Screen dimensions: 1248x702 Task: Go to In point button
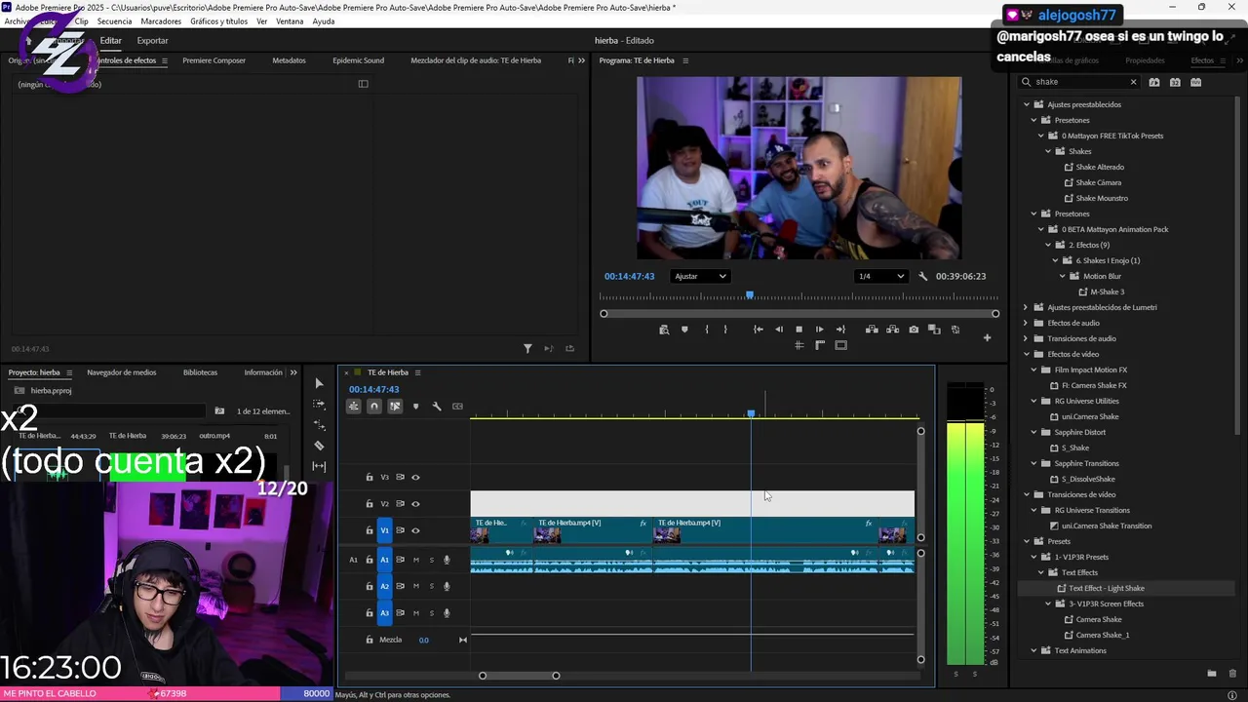point(758,330)
